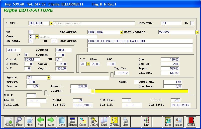Print using the Liste printer icon

coord(125,122)
